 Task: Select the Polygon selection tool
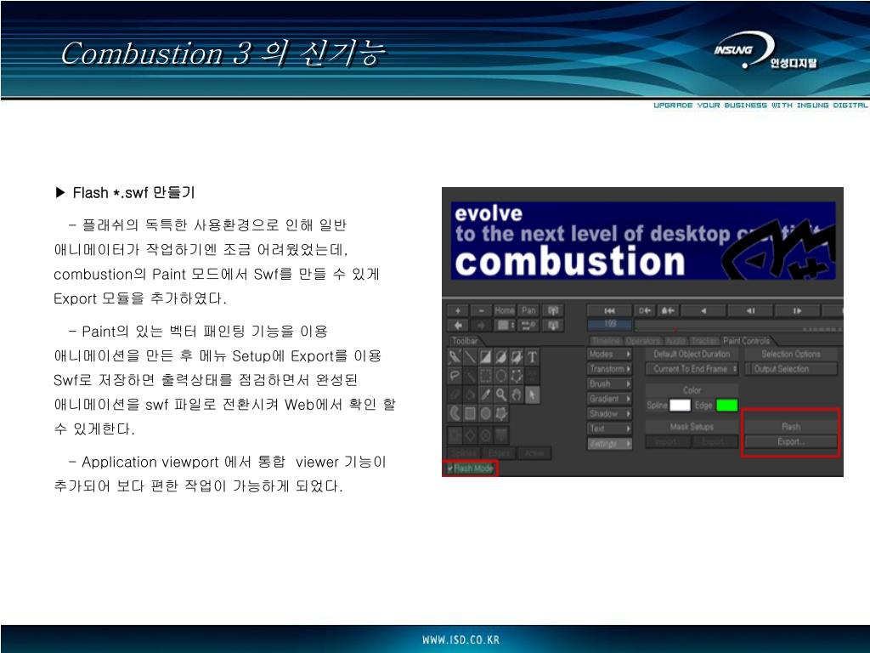[x=517, y=376]
